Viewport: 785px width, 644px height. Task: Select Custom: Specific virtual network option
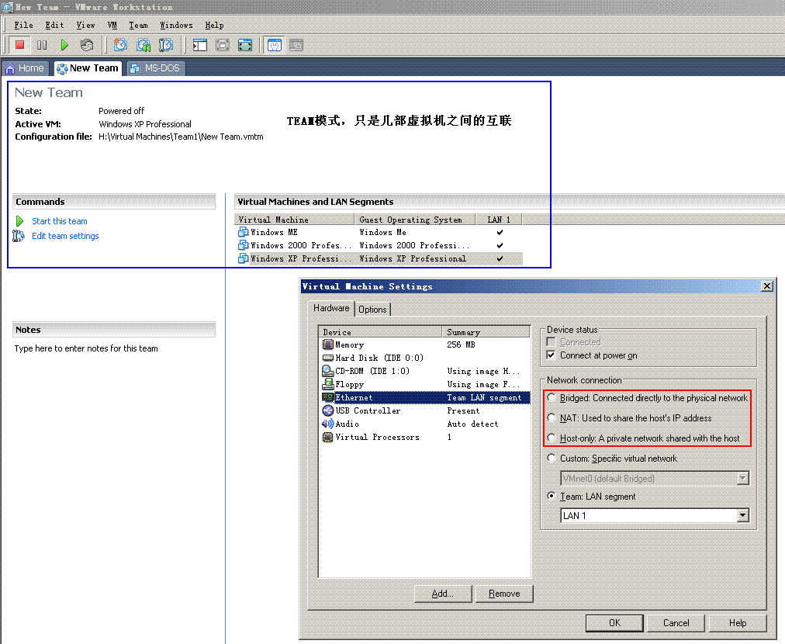point(552,459)
